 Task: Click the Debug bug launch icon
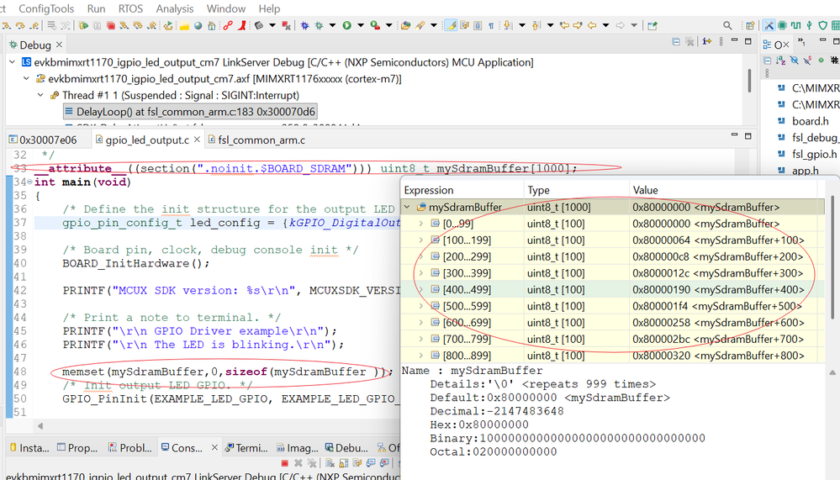tap(320, 25)
